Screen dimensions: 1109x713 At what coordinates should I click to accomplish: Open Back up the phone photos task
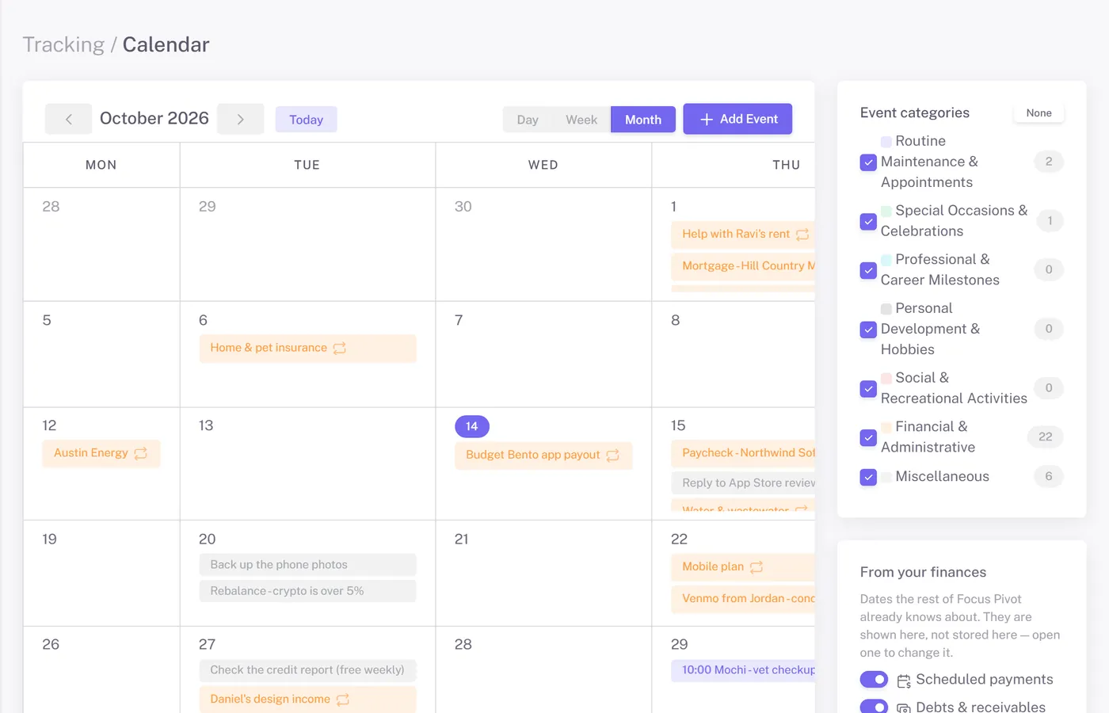(x=307, y=565)
